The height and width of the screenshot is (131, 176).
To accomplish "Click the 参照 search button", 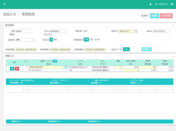I will (144, 16).
